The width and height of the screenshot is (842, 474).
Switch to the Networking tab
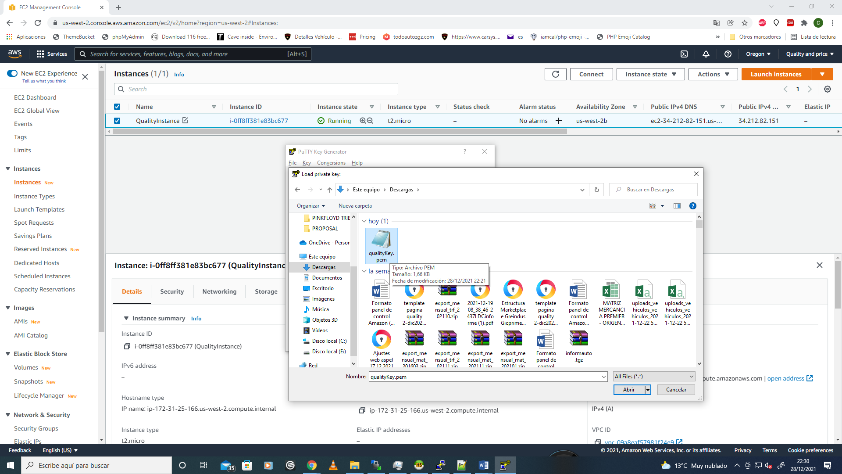(219, 291)
